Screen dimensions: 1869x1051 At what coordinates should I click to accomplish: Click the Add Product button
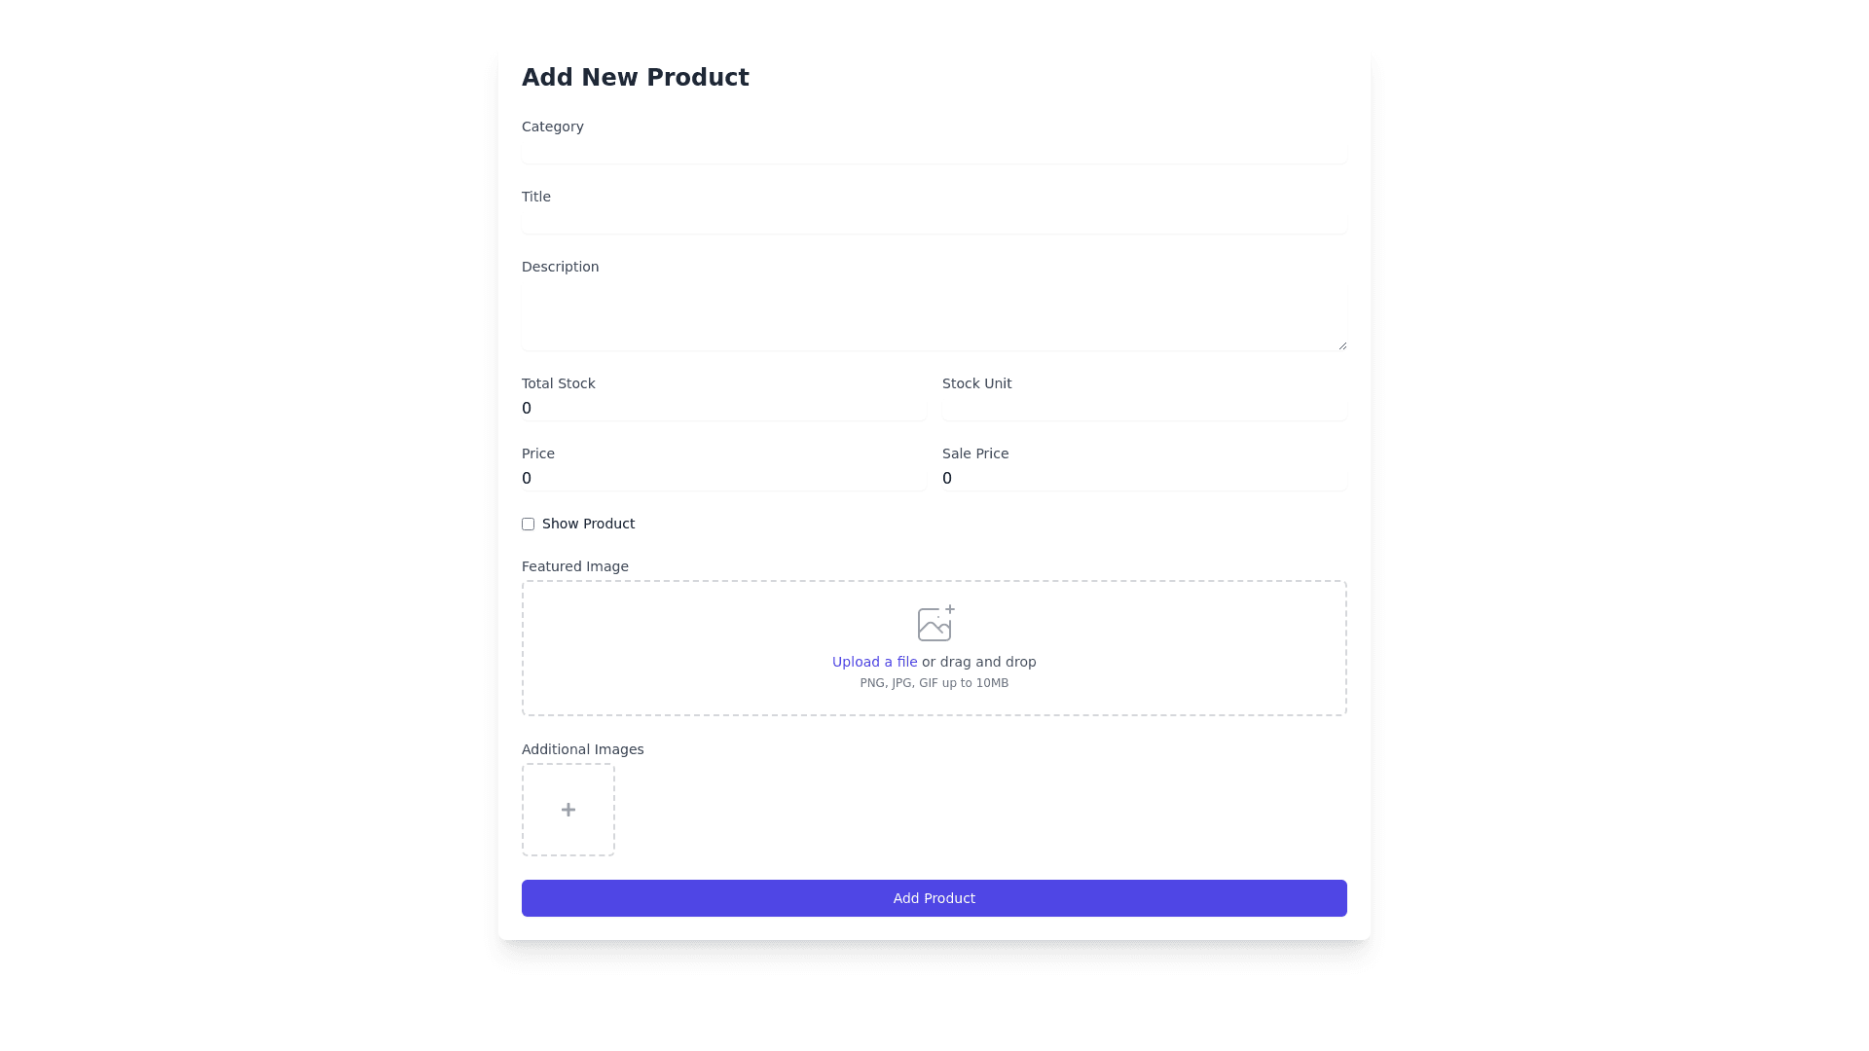[934, 898]
